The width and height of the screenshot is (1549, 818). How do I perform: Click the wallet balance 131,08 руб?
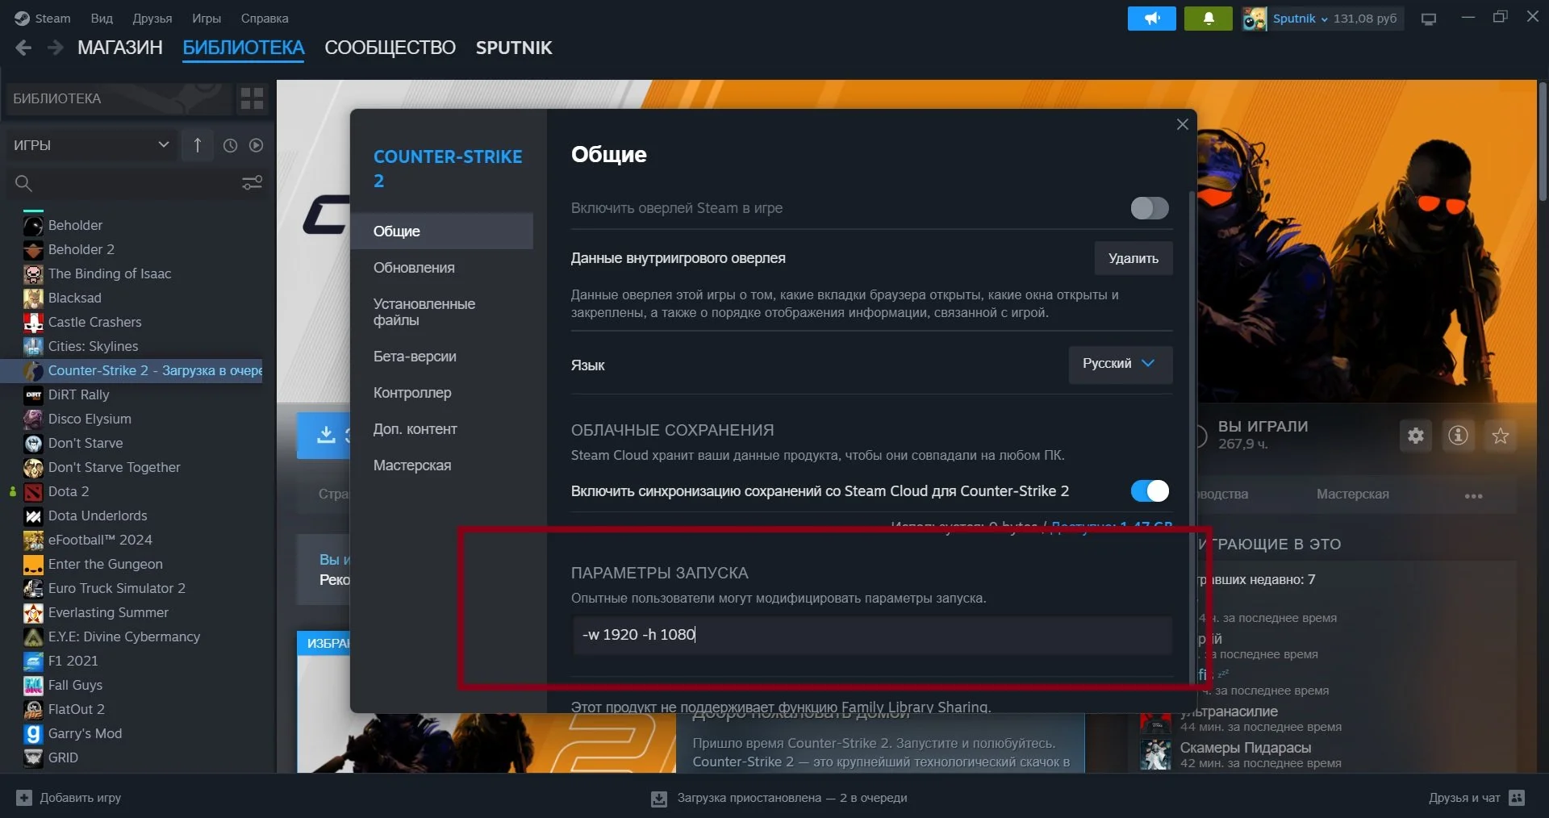click(x=1365, y=19)
